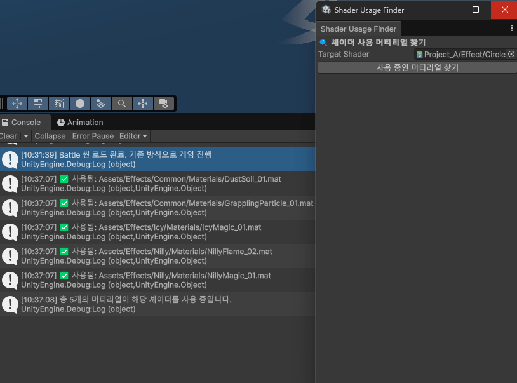Screen dimensions: 517x383
Task: Click the '사용 중인 머티리얼 찾기' button
Action: [x=417, y=67]
